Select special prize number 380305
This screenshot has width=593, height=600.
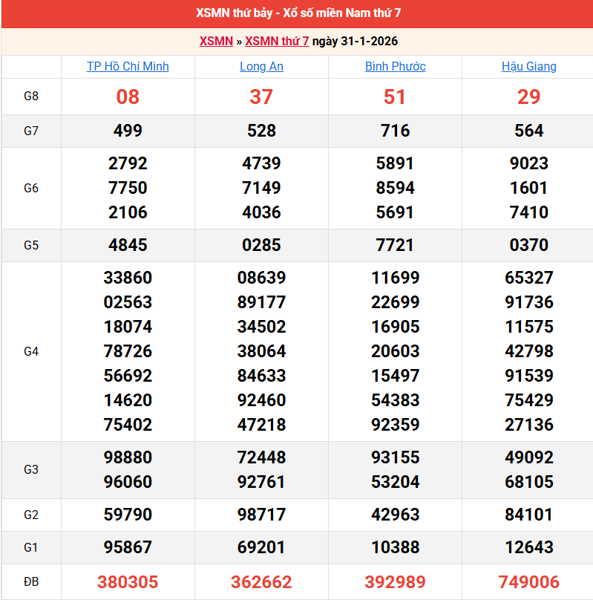(x=128, y=581)
